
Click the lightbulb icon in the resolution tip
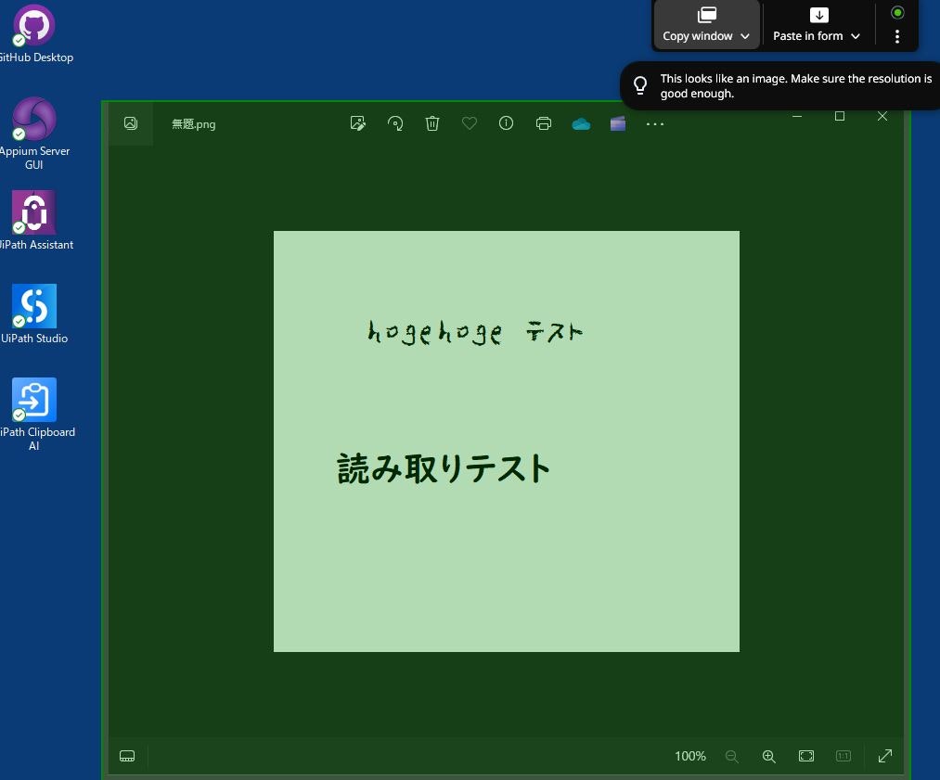[640, 85]
